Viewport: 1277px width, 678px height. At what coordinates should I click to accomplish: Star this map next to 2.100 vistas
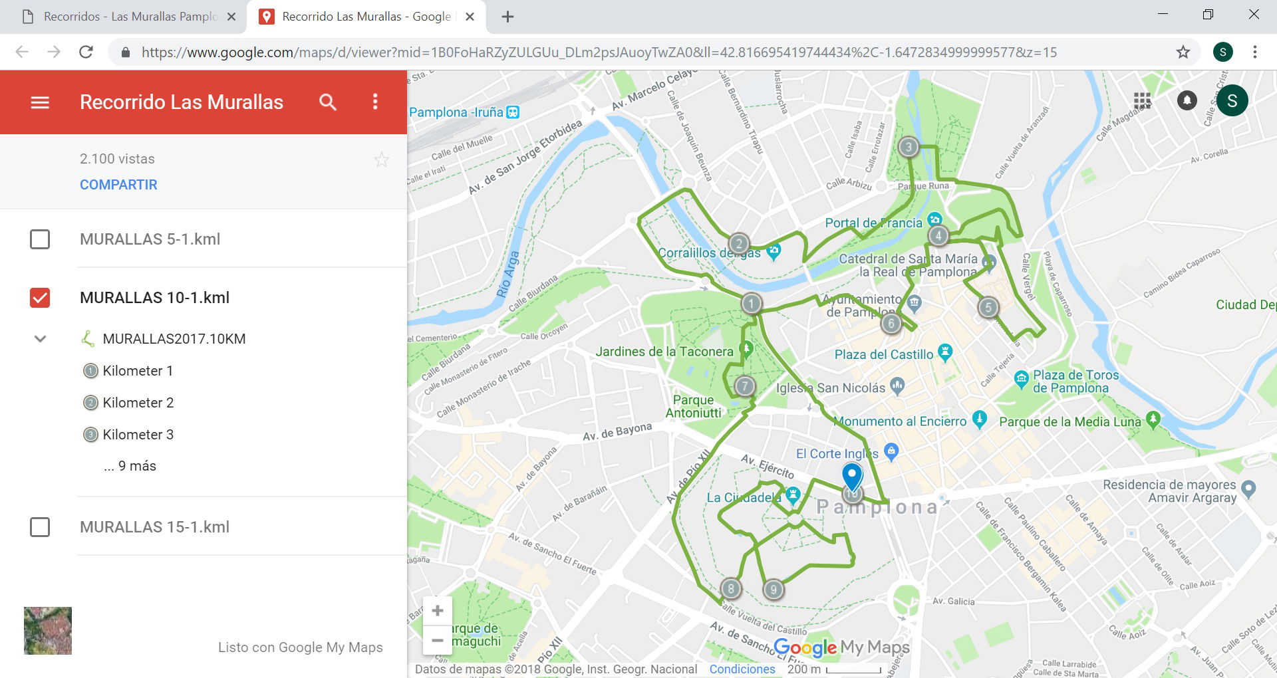(382, 160)
